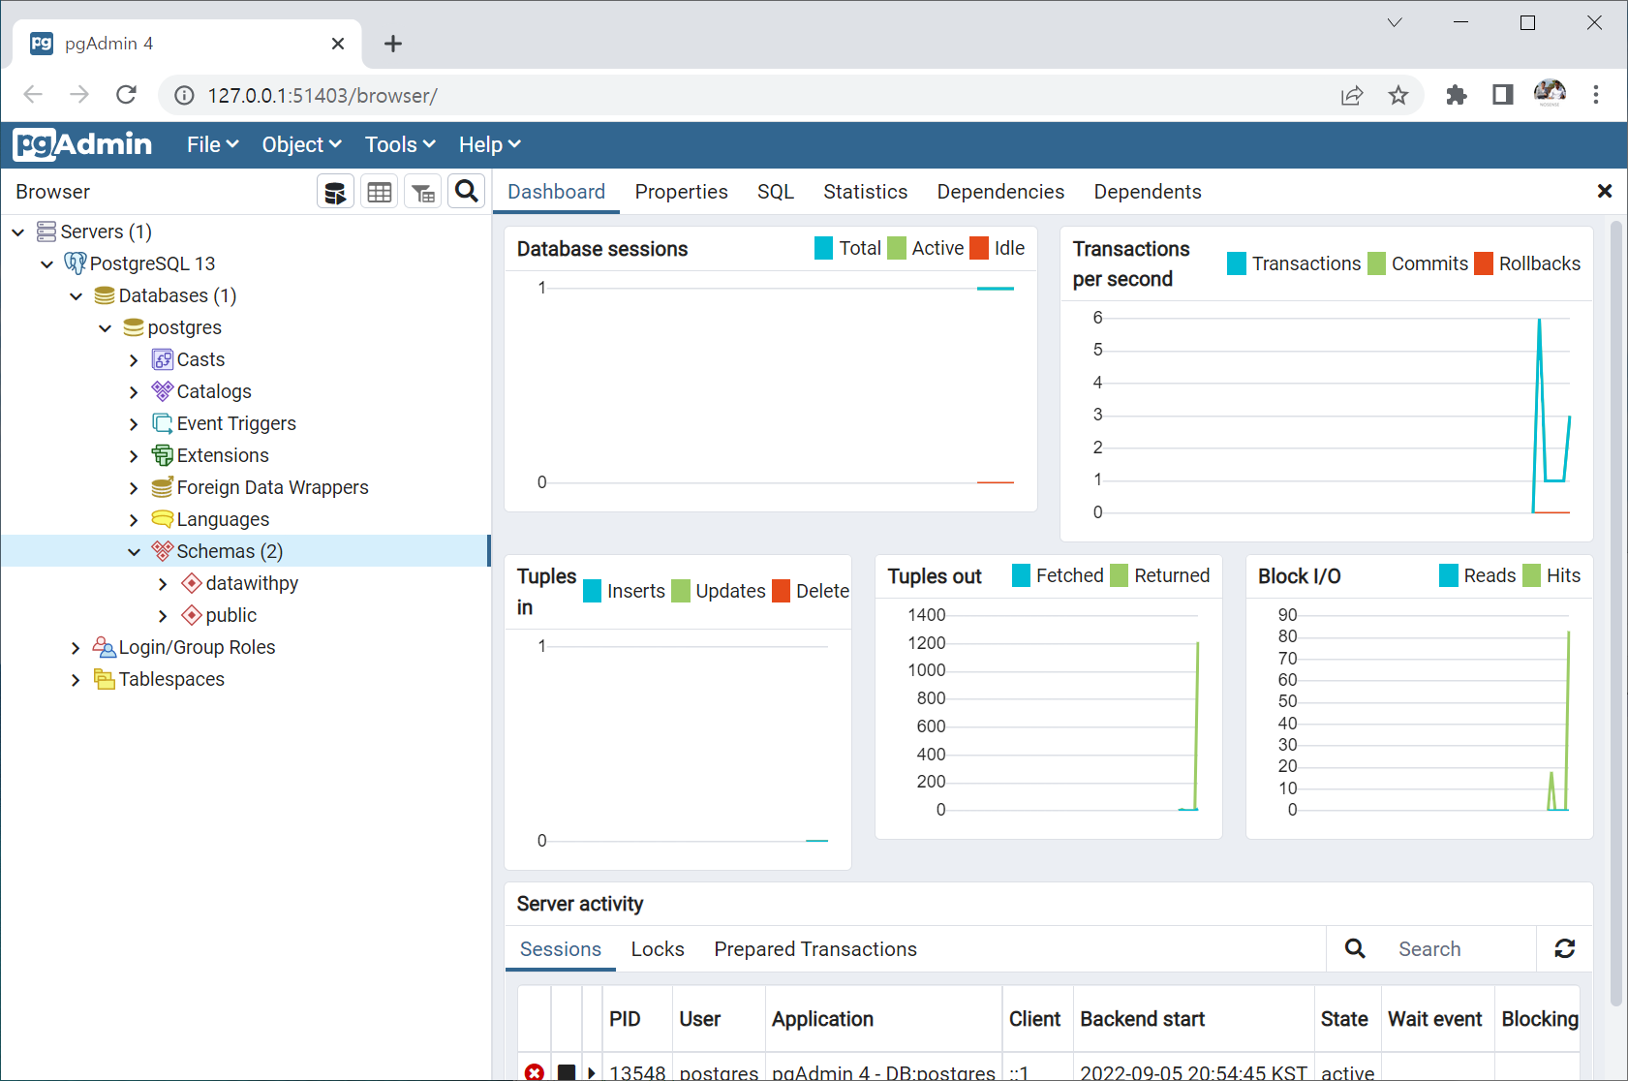The image size is (1628, 1081).
Task: Close the dashboard panel X
Action: pos(1605,191)
